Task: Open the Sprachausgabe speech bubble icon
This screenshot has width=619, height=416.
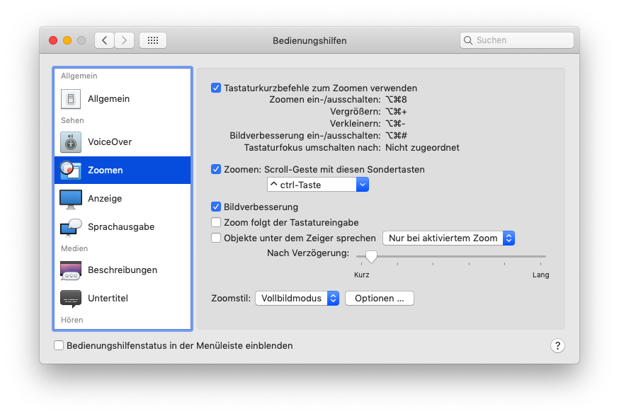Action: tap(71, 227)
